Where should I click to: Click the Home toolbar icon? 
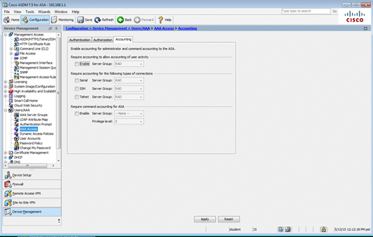coord(12,19)
